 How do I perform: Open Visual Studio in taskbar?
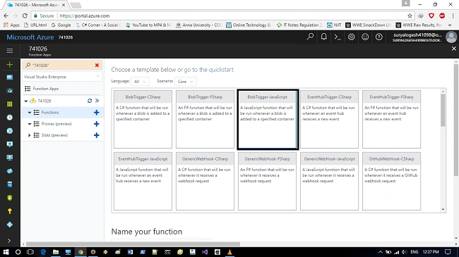click(205, 252)
